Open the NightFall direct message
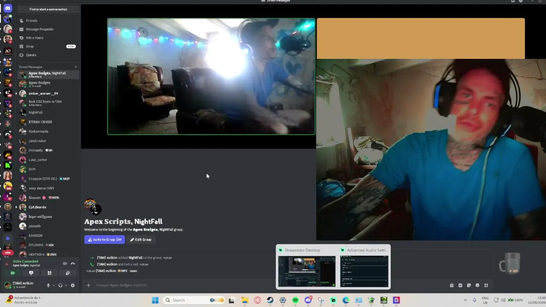Screen dimensions: 546x307 pyautogui.click(x=48, y=113)
